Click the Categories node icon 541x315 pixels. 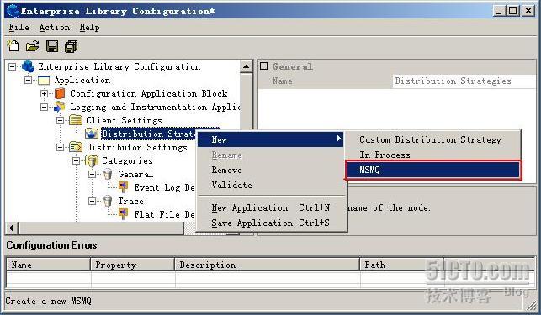(x=92, y=160)
